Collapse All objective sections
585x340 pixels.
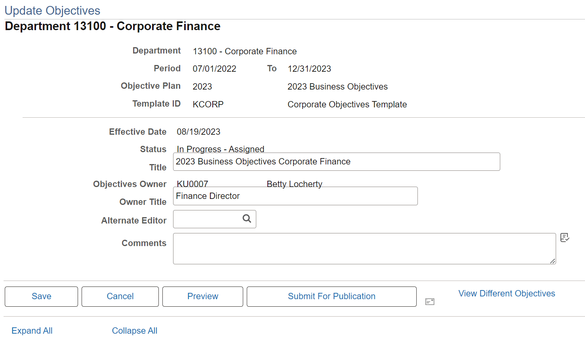pyautogui.click(x=135, y=330)
